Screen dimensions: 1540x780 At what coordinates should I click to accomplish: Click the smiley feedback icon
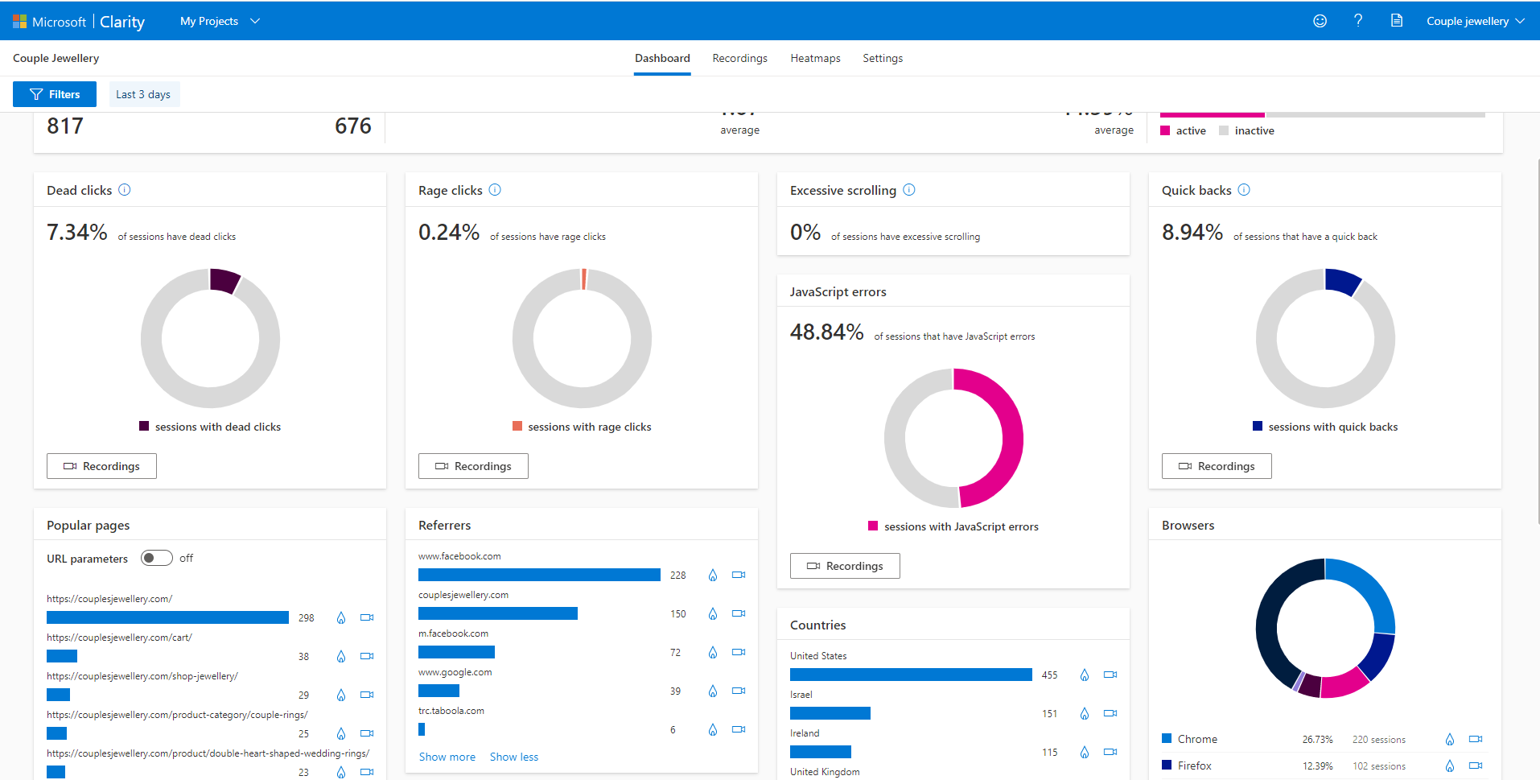click(1320, 21)
